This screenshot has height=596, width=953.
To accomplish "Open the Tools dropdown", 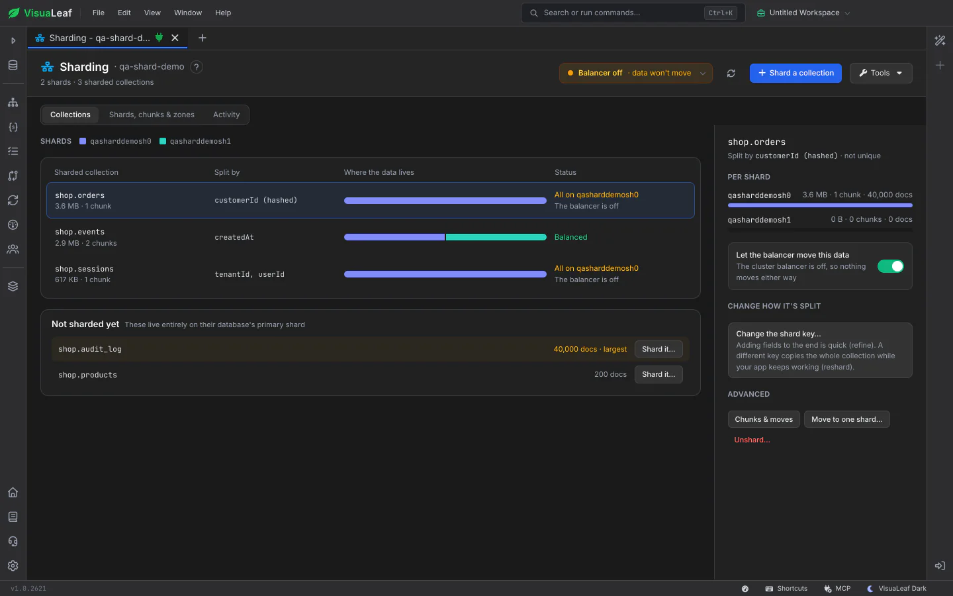I will (881, 73).
